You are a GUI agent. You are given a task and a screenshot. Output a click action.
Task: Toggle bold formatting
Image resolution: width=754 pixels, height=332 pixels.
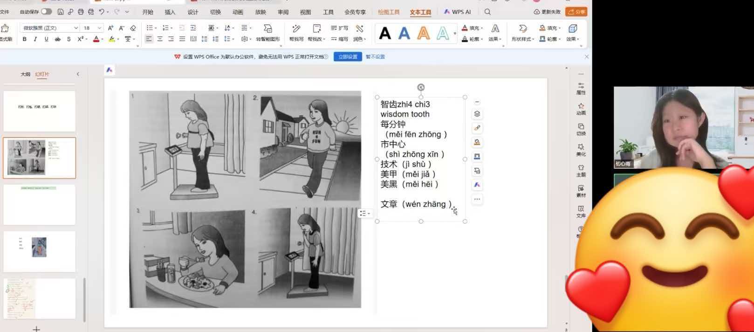coord(24,39)
